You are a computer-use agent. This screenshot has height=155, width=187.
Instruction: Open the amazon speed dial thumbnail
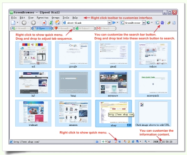(x=73, y=112)
